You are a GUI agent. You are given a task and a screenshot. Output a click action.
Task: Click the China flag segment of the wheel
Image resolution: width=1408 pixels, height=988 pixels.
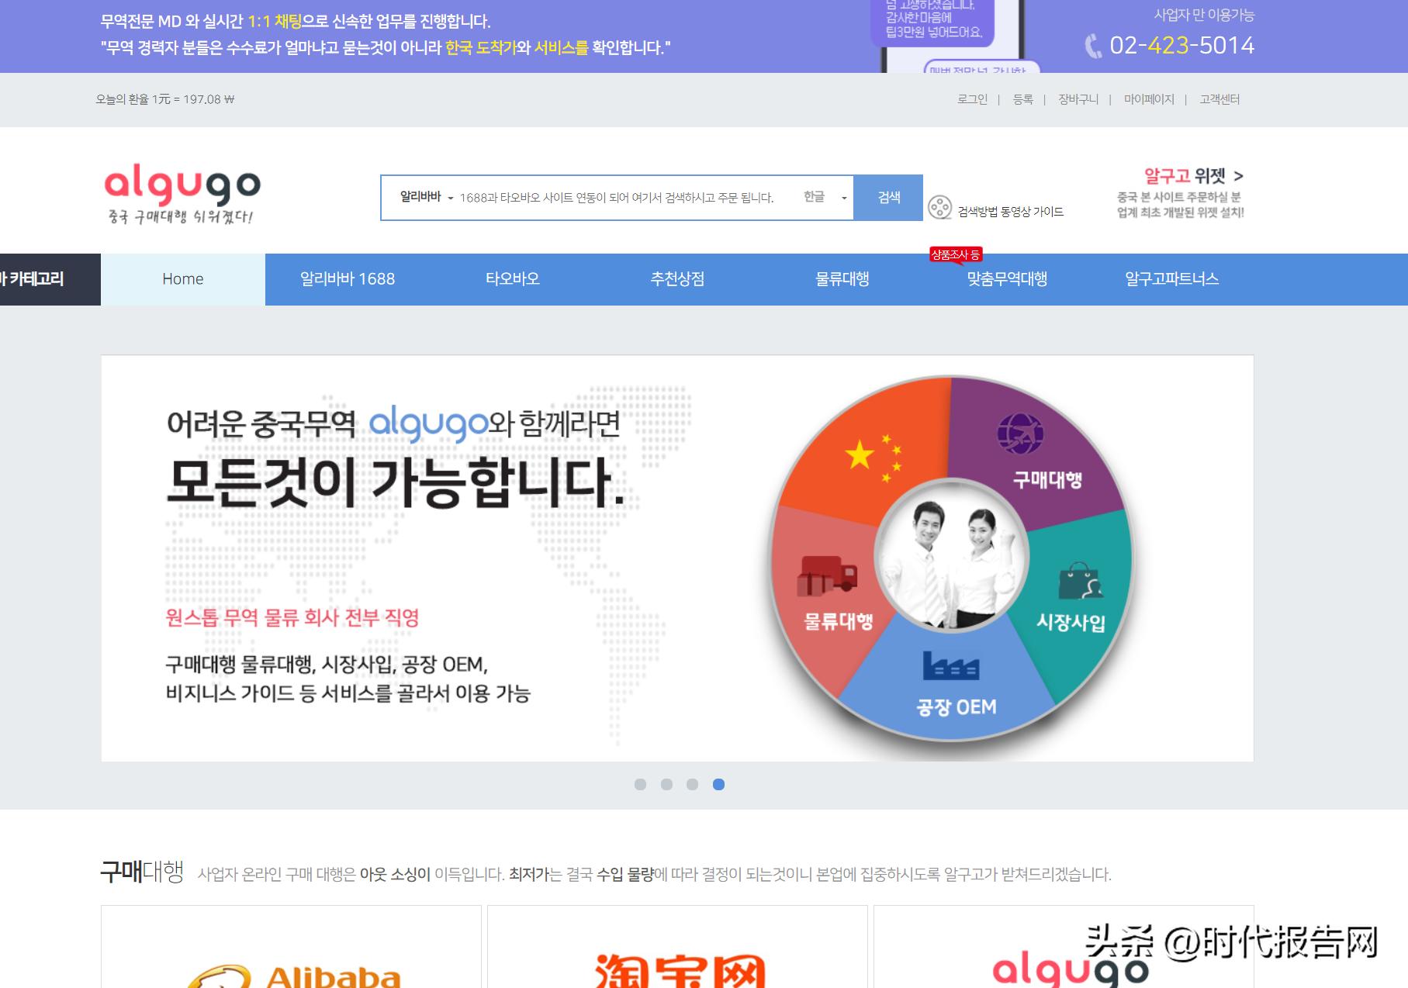874,456
